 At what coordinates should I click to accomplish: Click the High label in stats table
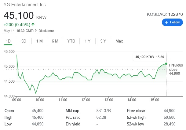(8, 118)
